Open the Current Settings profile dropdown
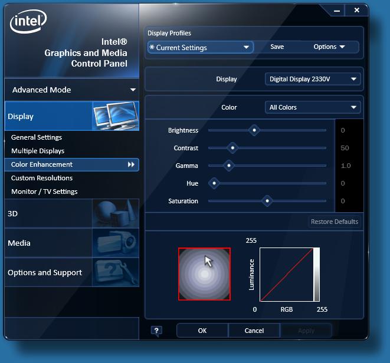This screenshot has height=363, width=390. click(201, 47)
